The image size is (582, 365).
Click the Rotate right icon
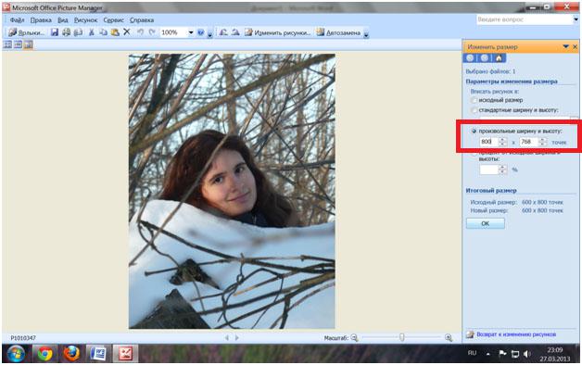[235, 32]
